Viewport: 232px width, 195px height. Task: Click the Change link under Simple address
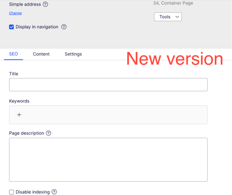15,13
